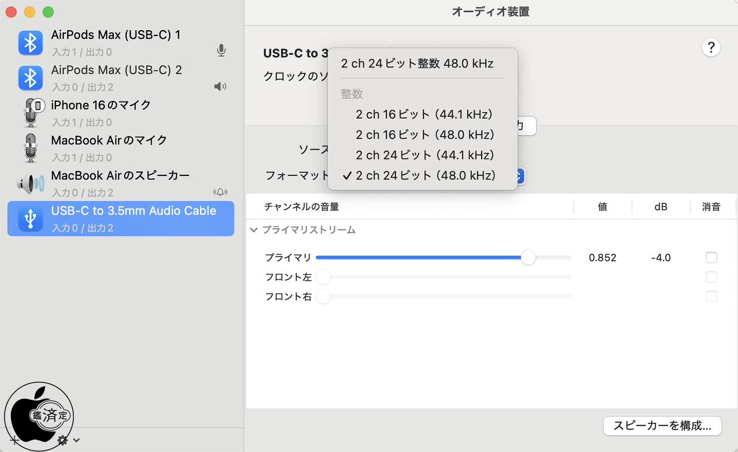738x452 pixels.
Task: Close the window with red button
Action: 11,12
